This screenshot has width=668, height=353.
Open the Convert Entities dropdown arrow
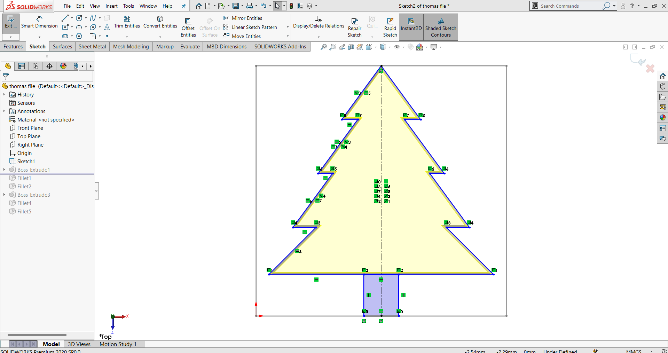tap(160, 37)
